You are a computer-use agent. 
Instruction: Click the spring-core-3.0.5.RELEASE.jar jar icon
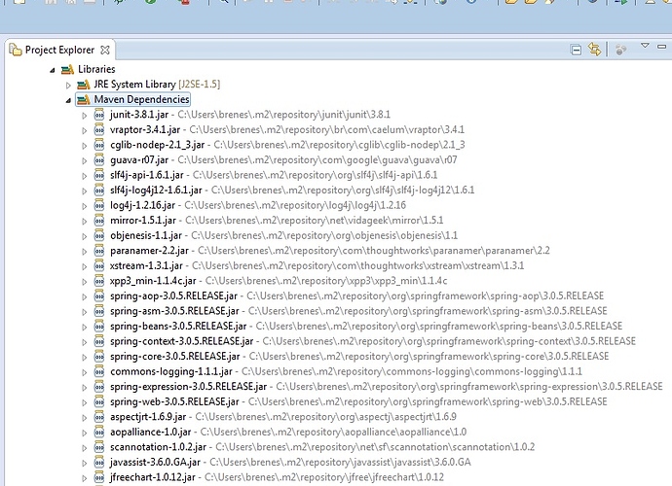tap(99, 356)
